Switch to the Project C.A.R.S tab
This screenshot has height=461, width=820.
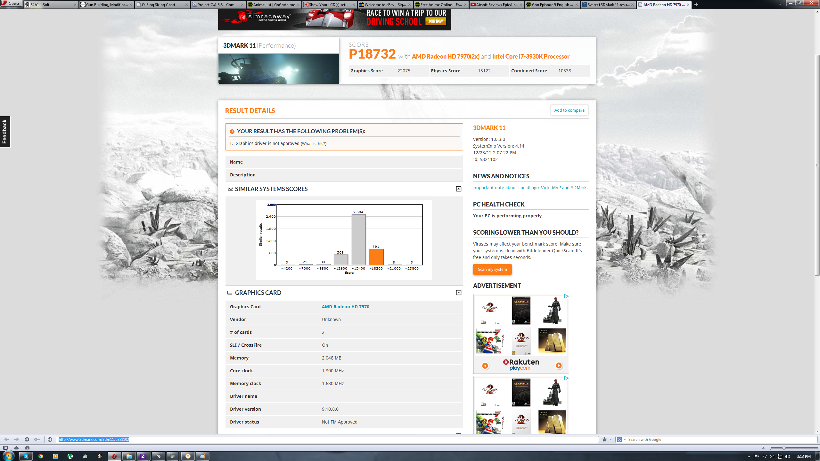218,4
